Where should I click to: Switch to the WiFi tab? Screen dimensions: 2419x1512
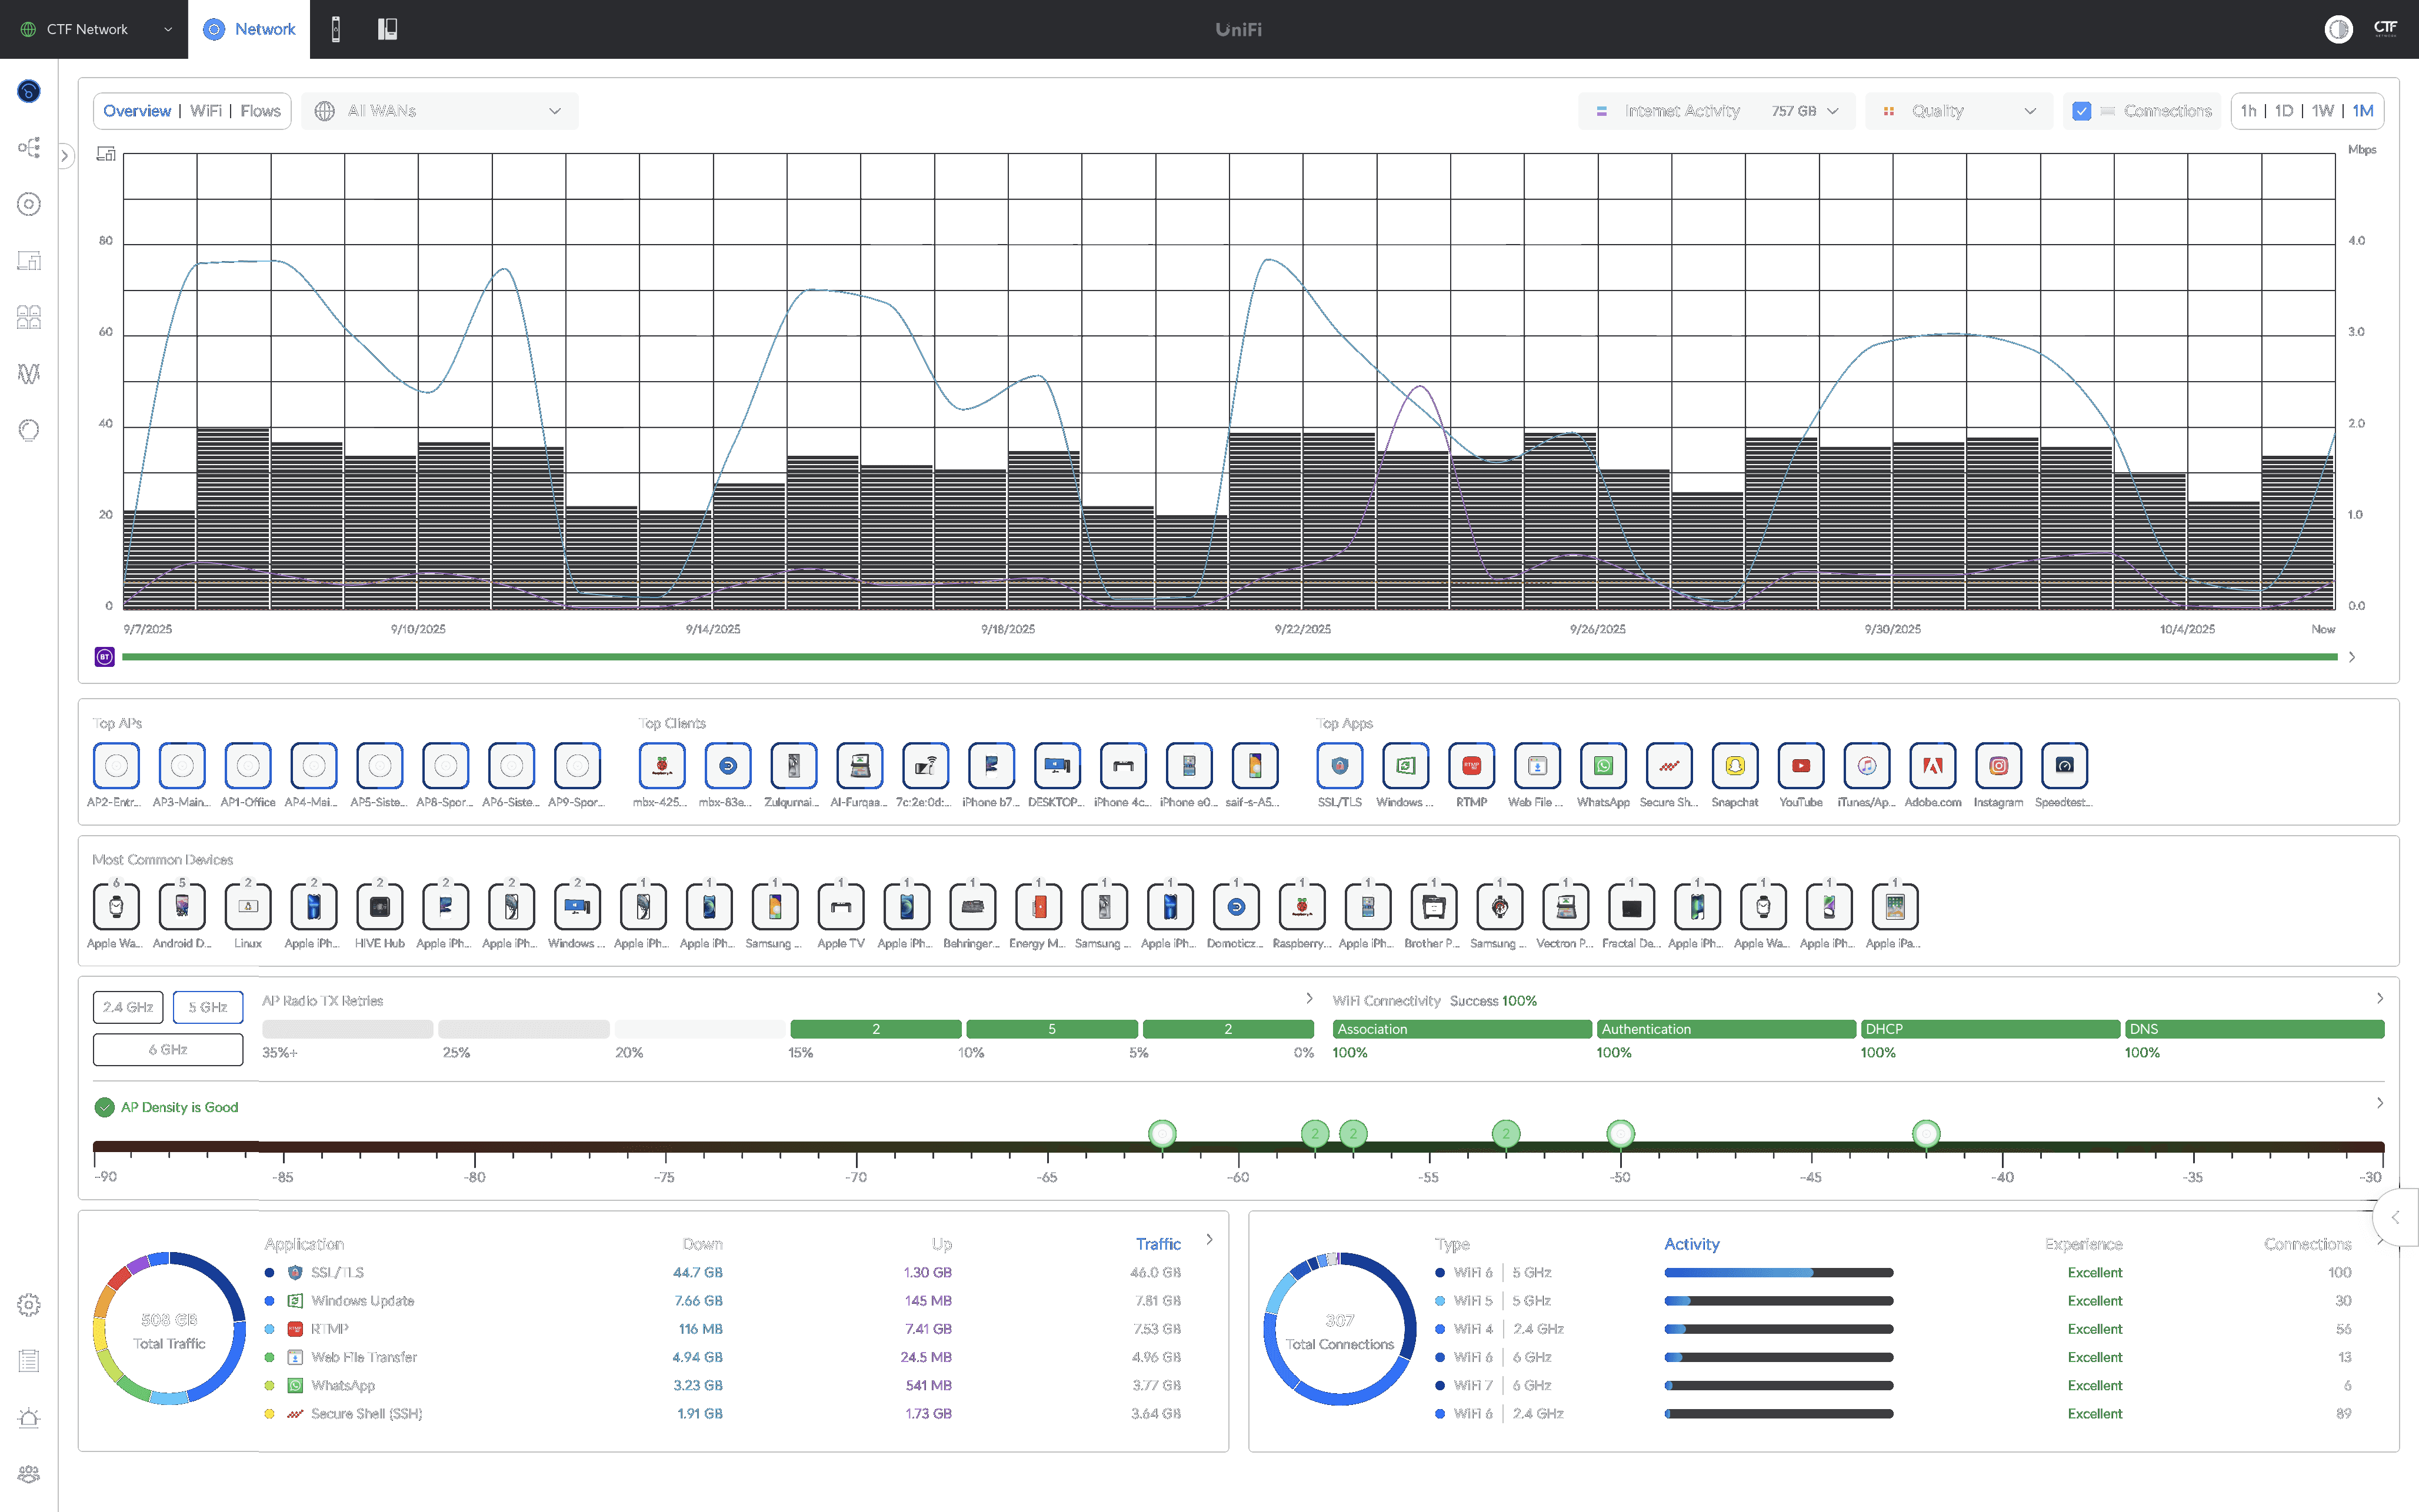pos(206,111)
